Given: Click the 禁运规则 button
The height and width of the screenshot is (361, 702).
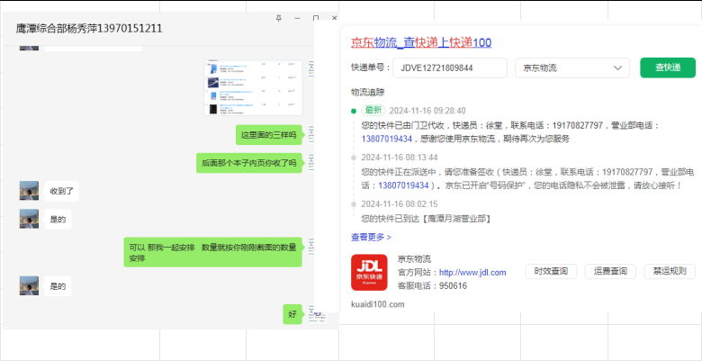Looking at the screenshot, I should [x=670, y=271].
